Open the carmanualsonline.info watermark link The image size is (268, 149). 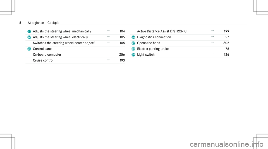[x=227, y=144]
